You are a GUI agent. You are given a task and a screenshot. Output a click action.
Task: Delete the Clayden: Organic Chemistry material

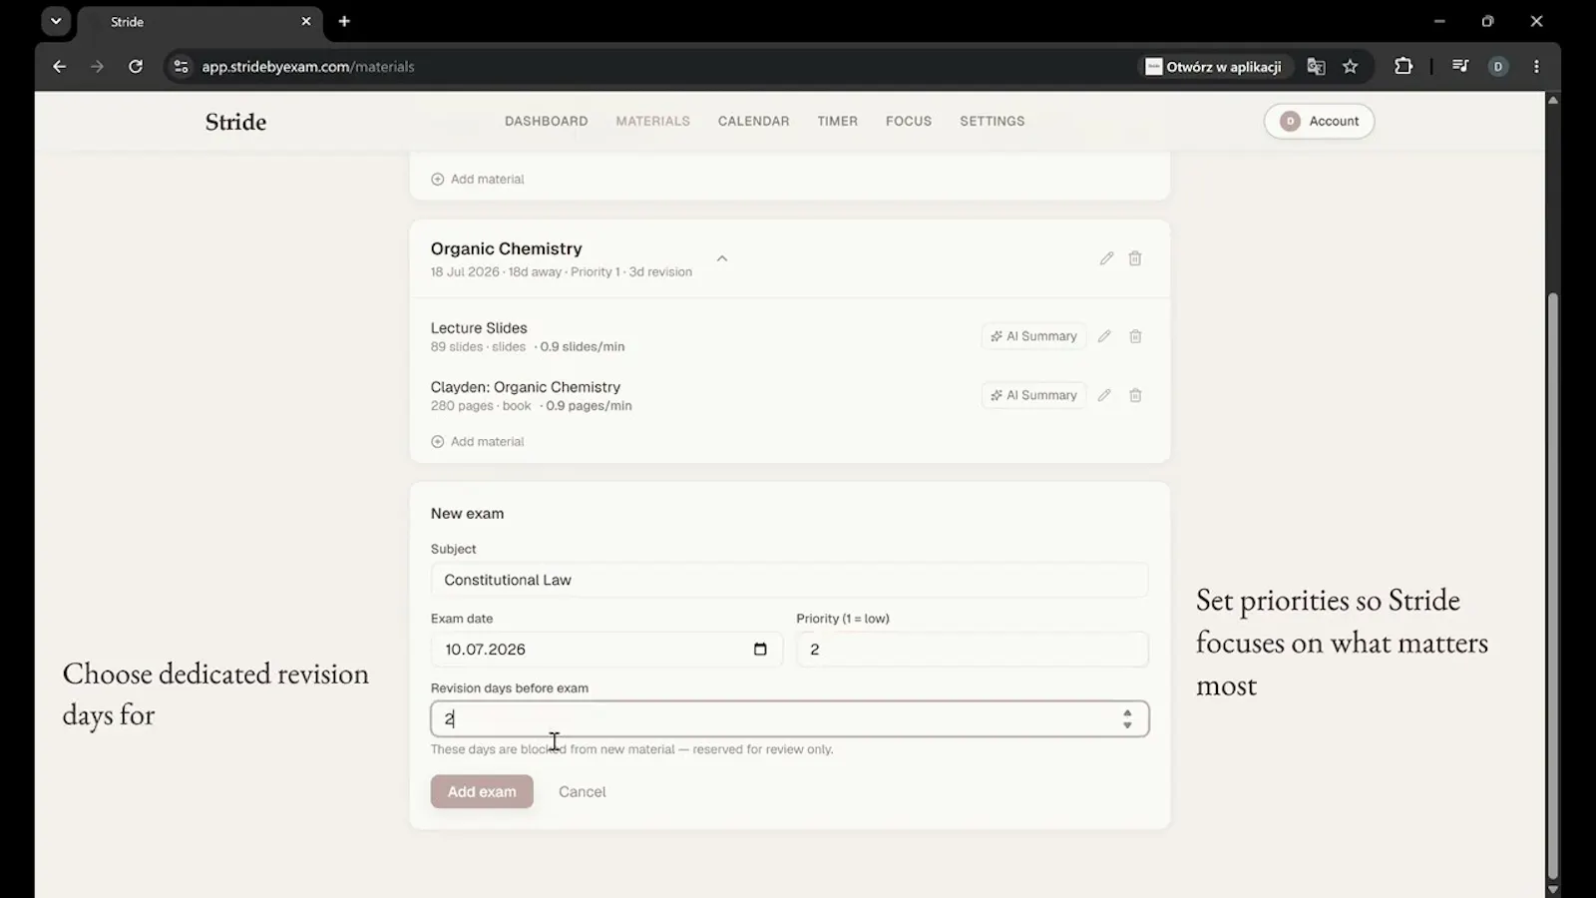click(x=1135, y=395)
